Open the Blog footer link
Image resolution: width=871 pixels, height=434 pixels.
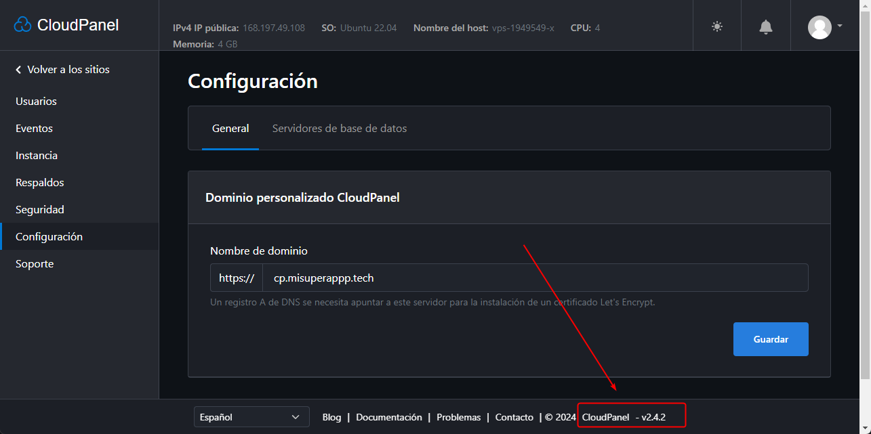point(331,417)
